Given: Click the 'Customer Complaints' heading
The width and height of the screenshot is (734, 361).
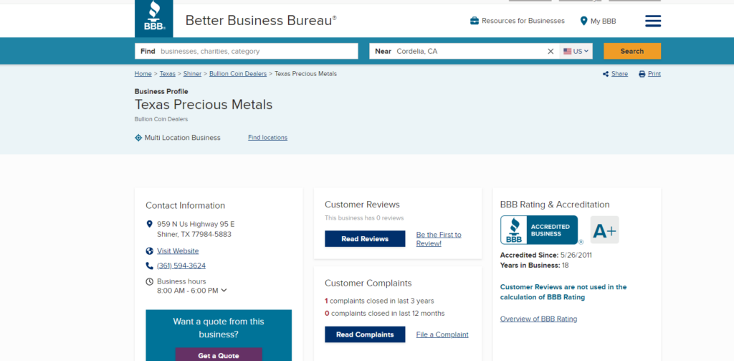Looking at the screenshot, I should pos(368,283).
